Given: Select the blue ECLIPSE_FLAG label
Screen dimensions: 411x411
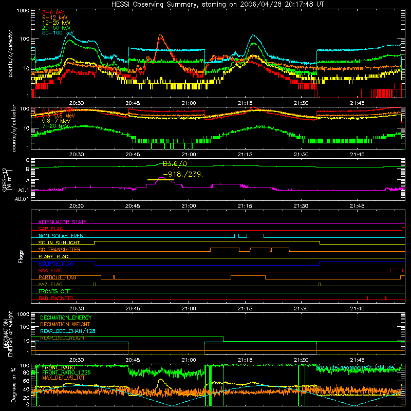Looking at the screenshot, I should coord(56,264).
